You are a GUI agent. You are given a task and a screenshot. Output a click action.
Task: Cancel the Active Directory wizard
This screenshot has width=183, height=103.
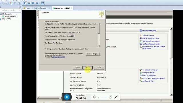pyautogui.click(x=99, y=68)
